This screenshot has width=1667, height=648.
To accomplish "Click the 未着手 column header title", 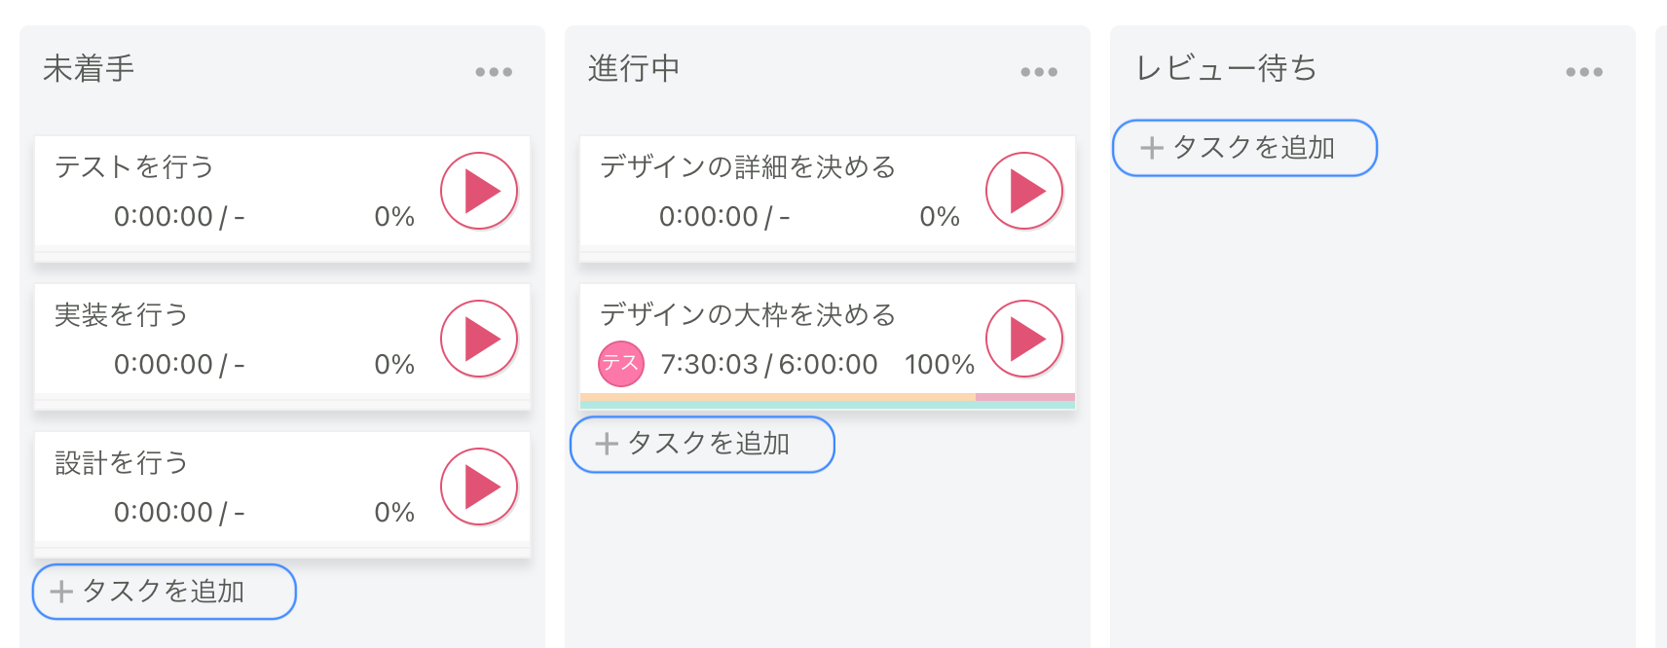I will click(x=89, y=69).
